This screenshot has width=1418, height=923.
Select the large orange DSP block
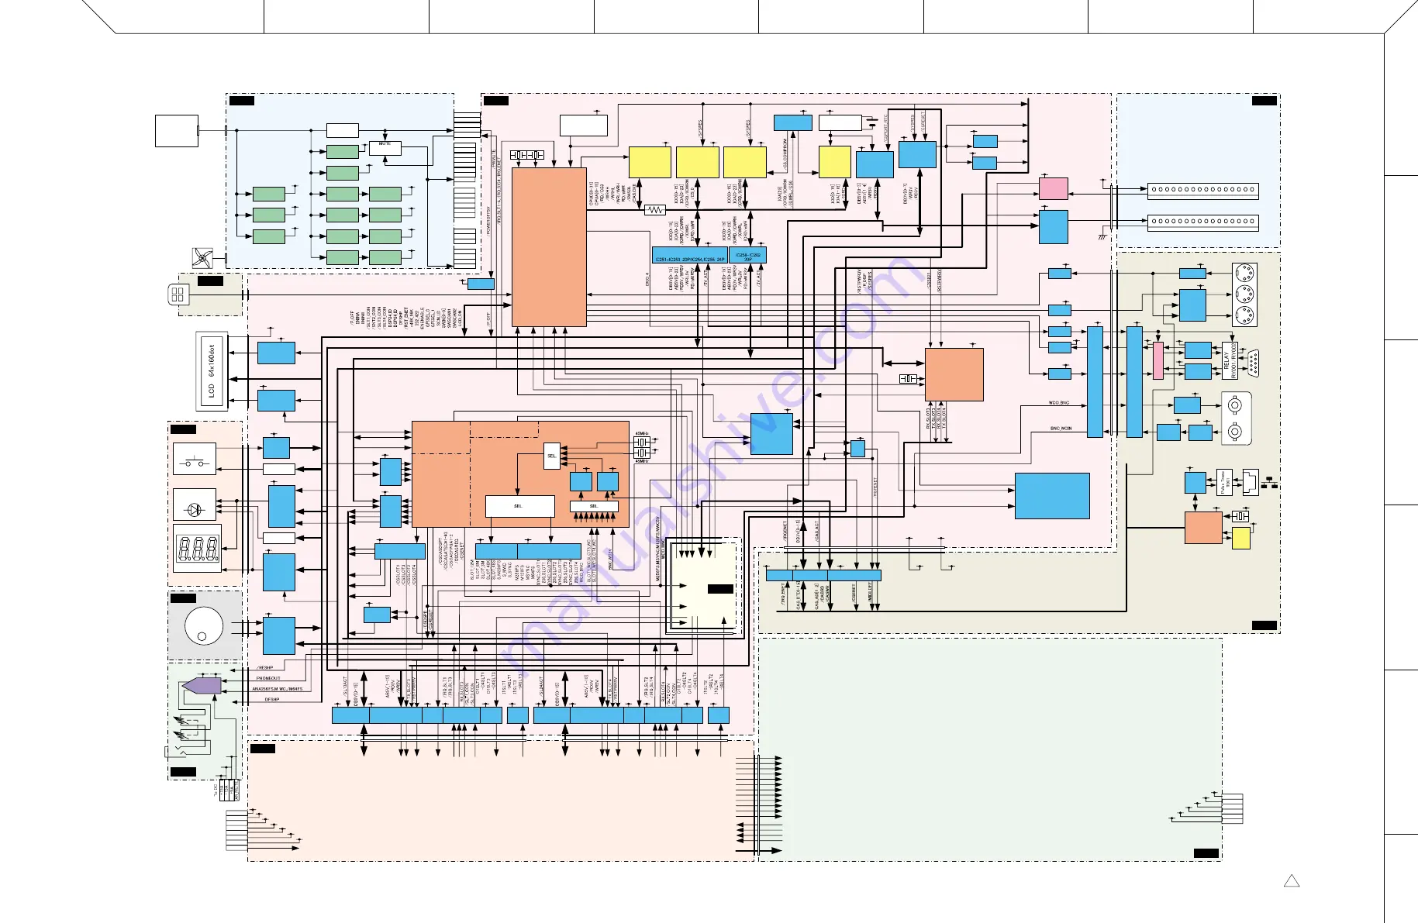tap(519, 474)
